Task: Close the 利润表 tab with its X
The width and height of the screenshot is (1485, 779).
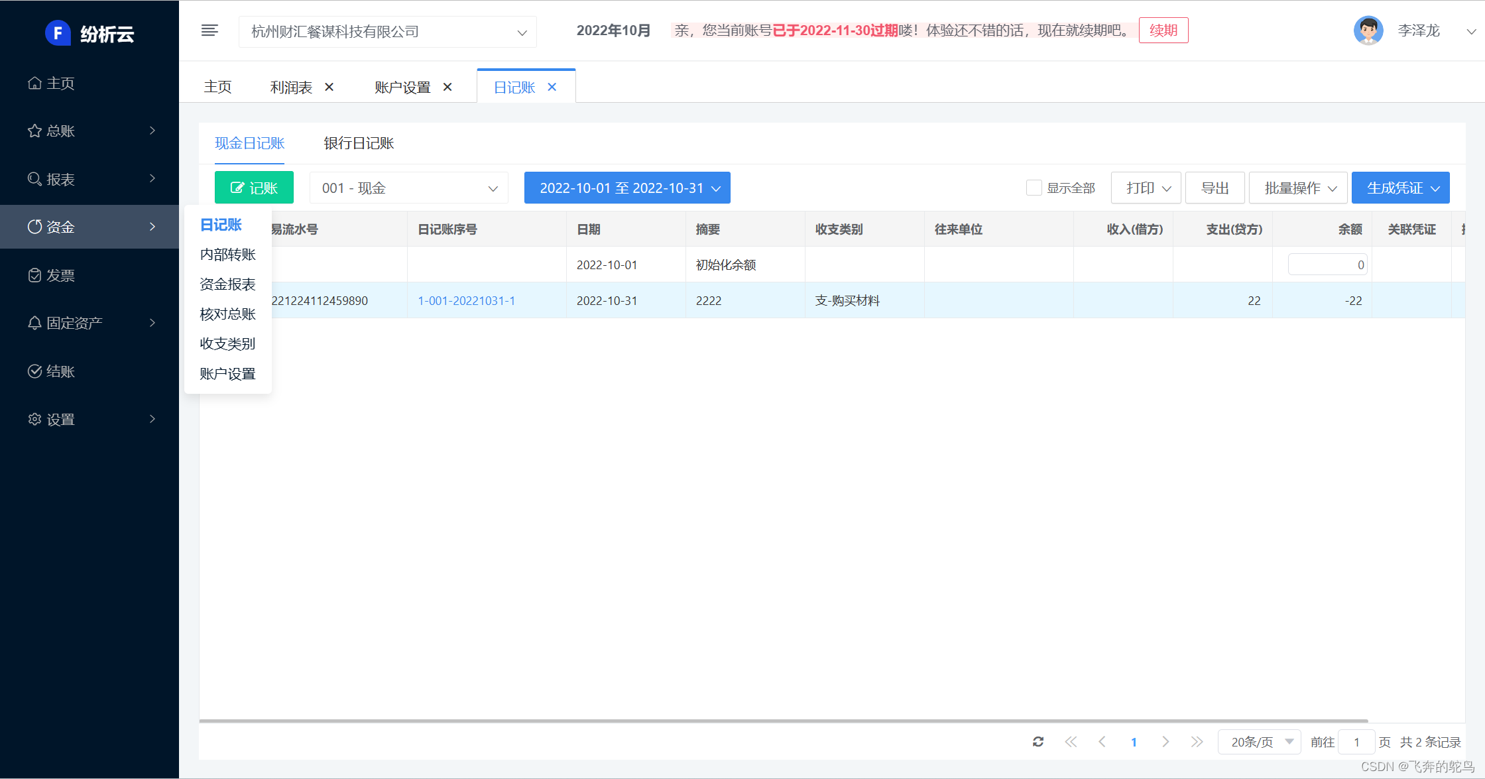Action: pos(329,87)
